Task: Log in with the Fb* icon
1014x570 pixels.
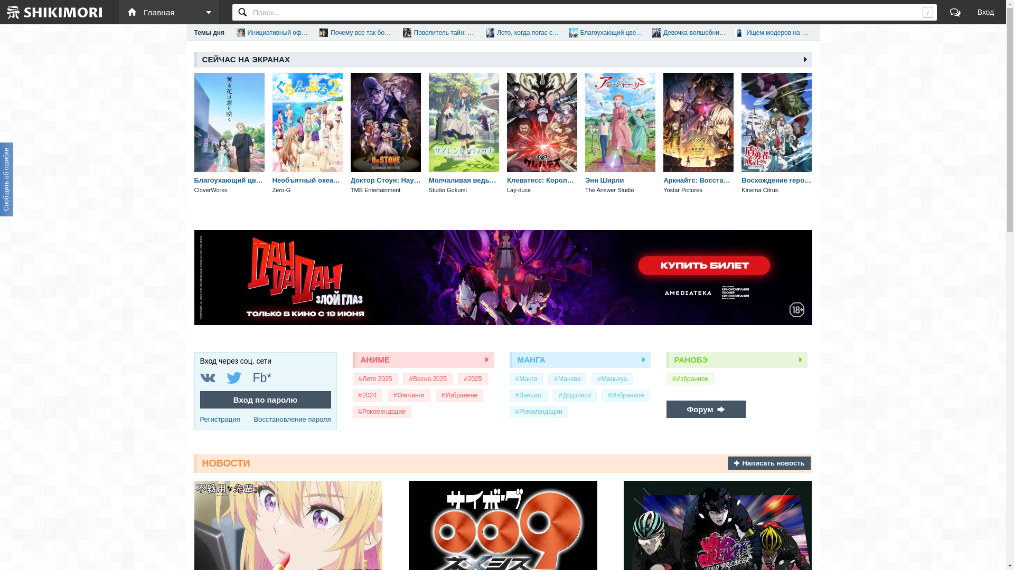Action: [262, 378]
